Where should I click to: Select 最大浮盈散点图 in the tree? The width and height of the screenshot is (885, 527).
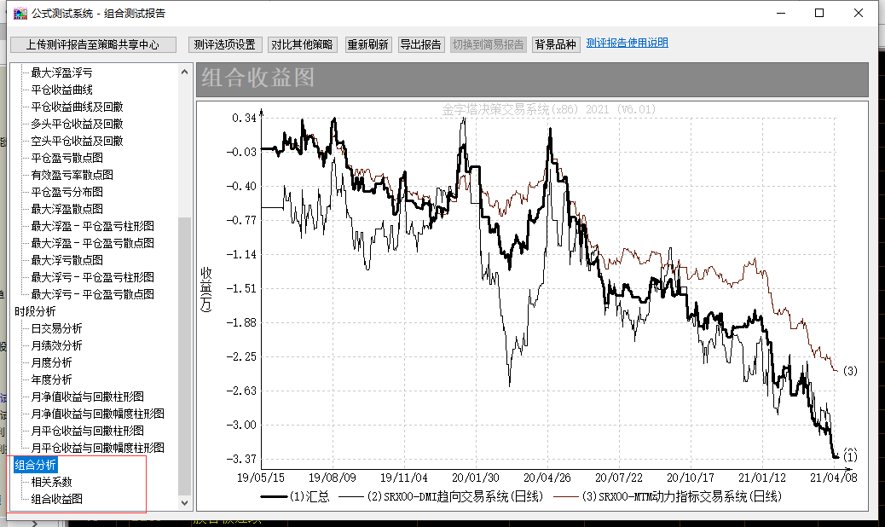[67, 209]
